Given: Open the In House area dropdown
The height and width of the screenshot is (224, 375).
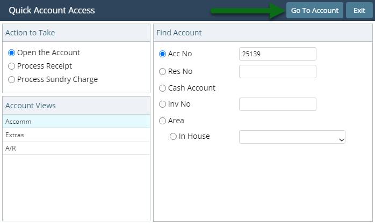Looking at the screenshot, I should tap(292, 137).
